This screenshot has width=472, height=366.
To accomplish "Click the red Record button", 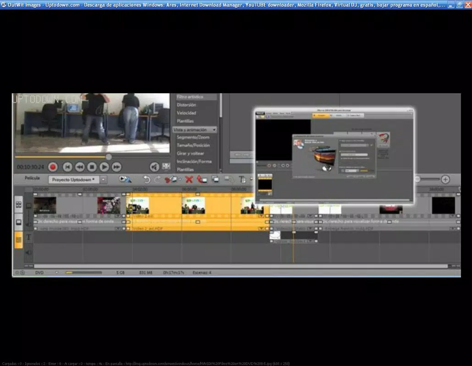I will (53, 167).
